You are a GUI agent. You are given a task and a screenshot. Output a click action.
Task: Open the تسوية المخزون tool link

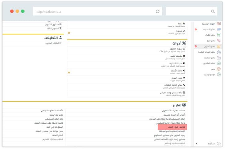[176, 49]
